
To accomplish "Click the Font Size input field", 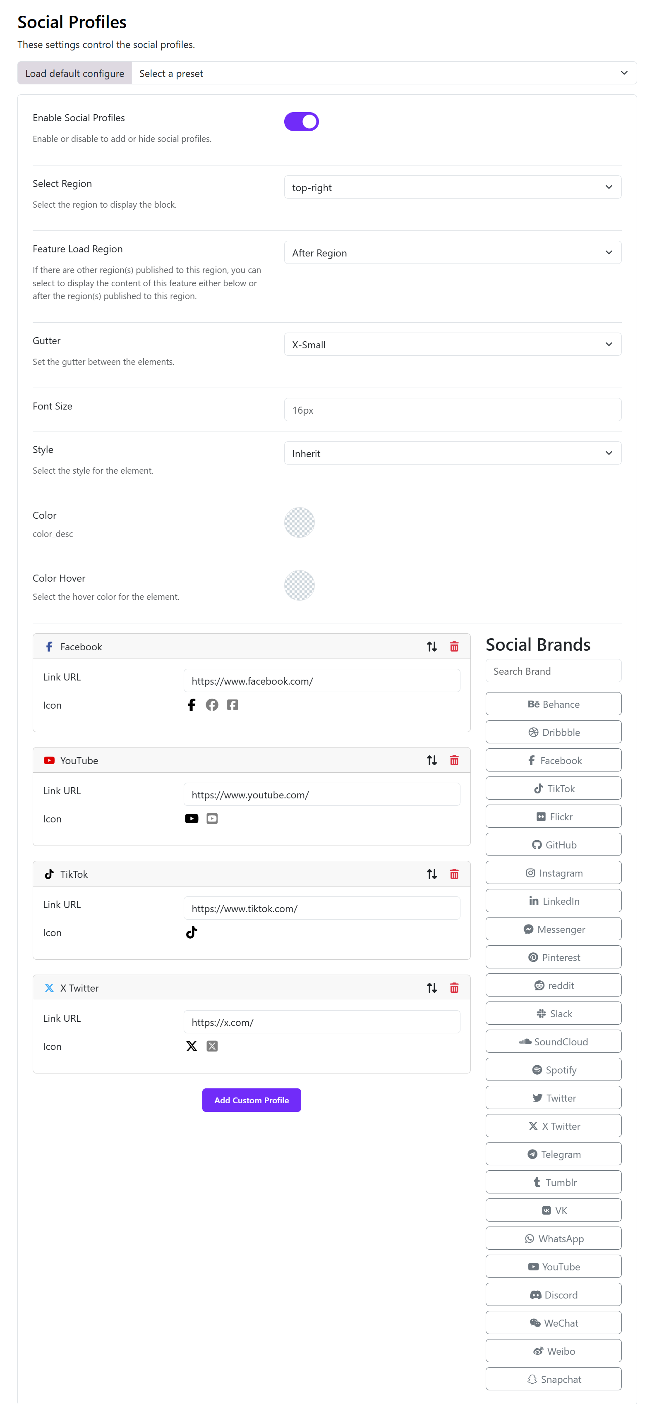I will click(453, 410).
